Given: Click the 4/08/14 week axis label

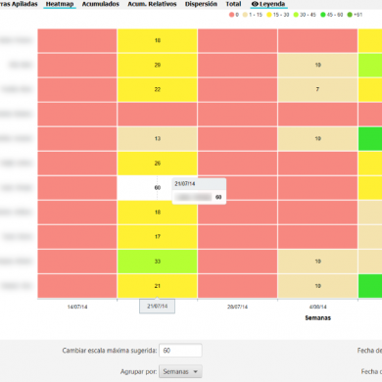Looking at the screenshot, I should (x=317, y=307).
